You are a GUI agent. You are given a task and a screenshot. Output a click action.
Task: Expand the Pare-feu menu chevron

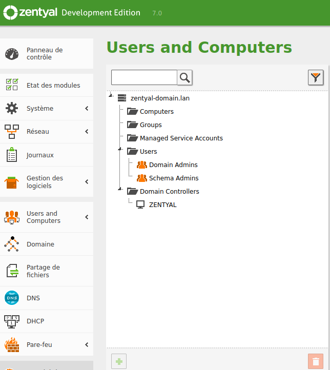(87, 345)
